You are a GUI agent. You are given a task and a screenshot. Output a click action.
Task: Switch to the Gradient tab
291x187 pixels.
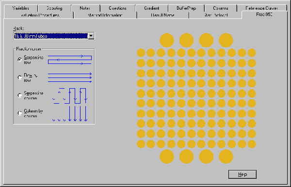click(x=152, y=8)
